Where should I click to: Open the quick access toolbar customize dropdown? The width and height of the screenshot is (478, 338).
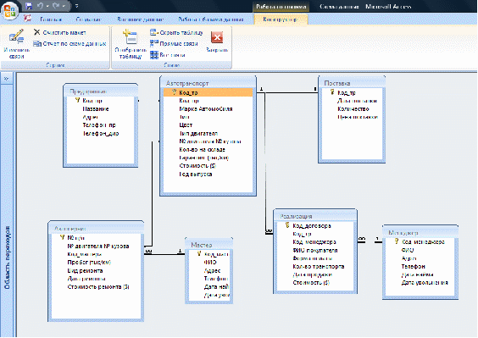click(76, 6)
